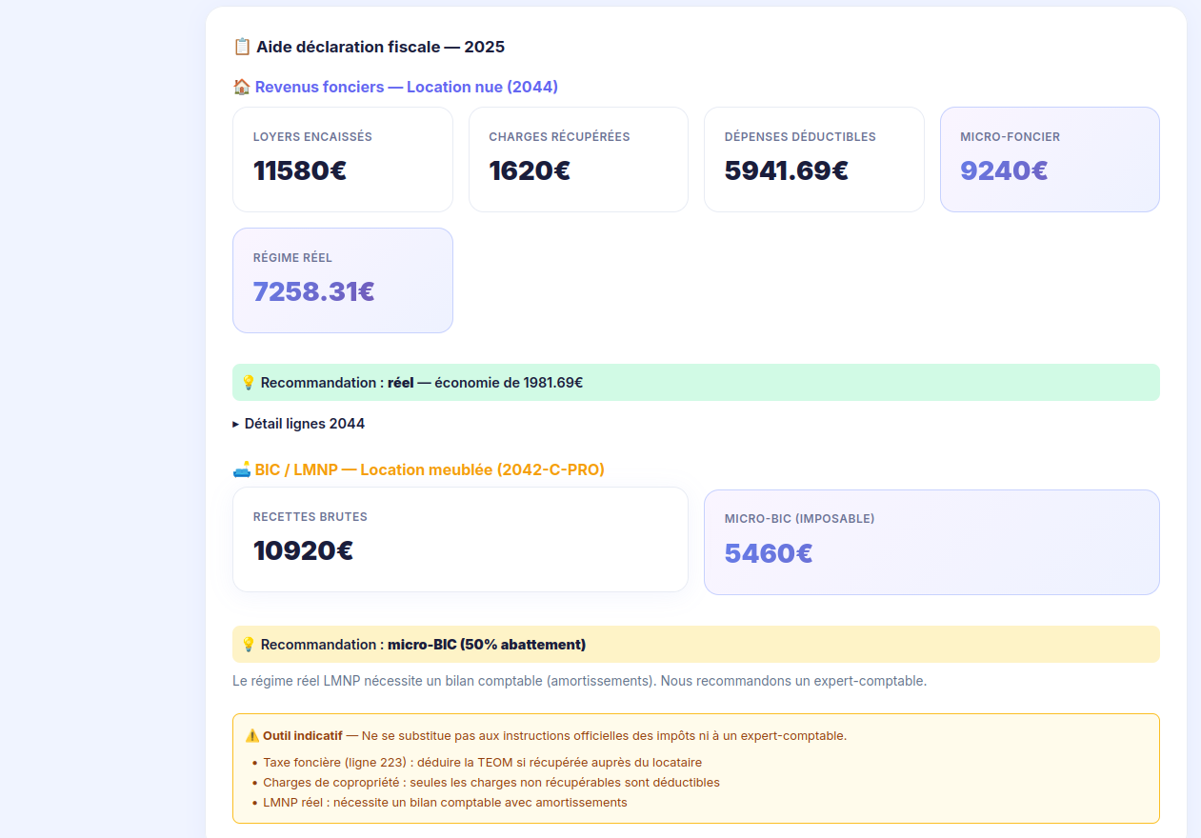The width and height of the screenshot is (1201, 838).
Task: Click the yellow micro-BIC (50% abattement) banner
Action: point(696,645)
